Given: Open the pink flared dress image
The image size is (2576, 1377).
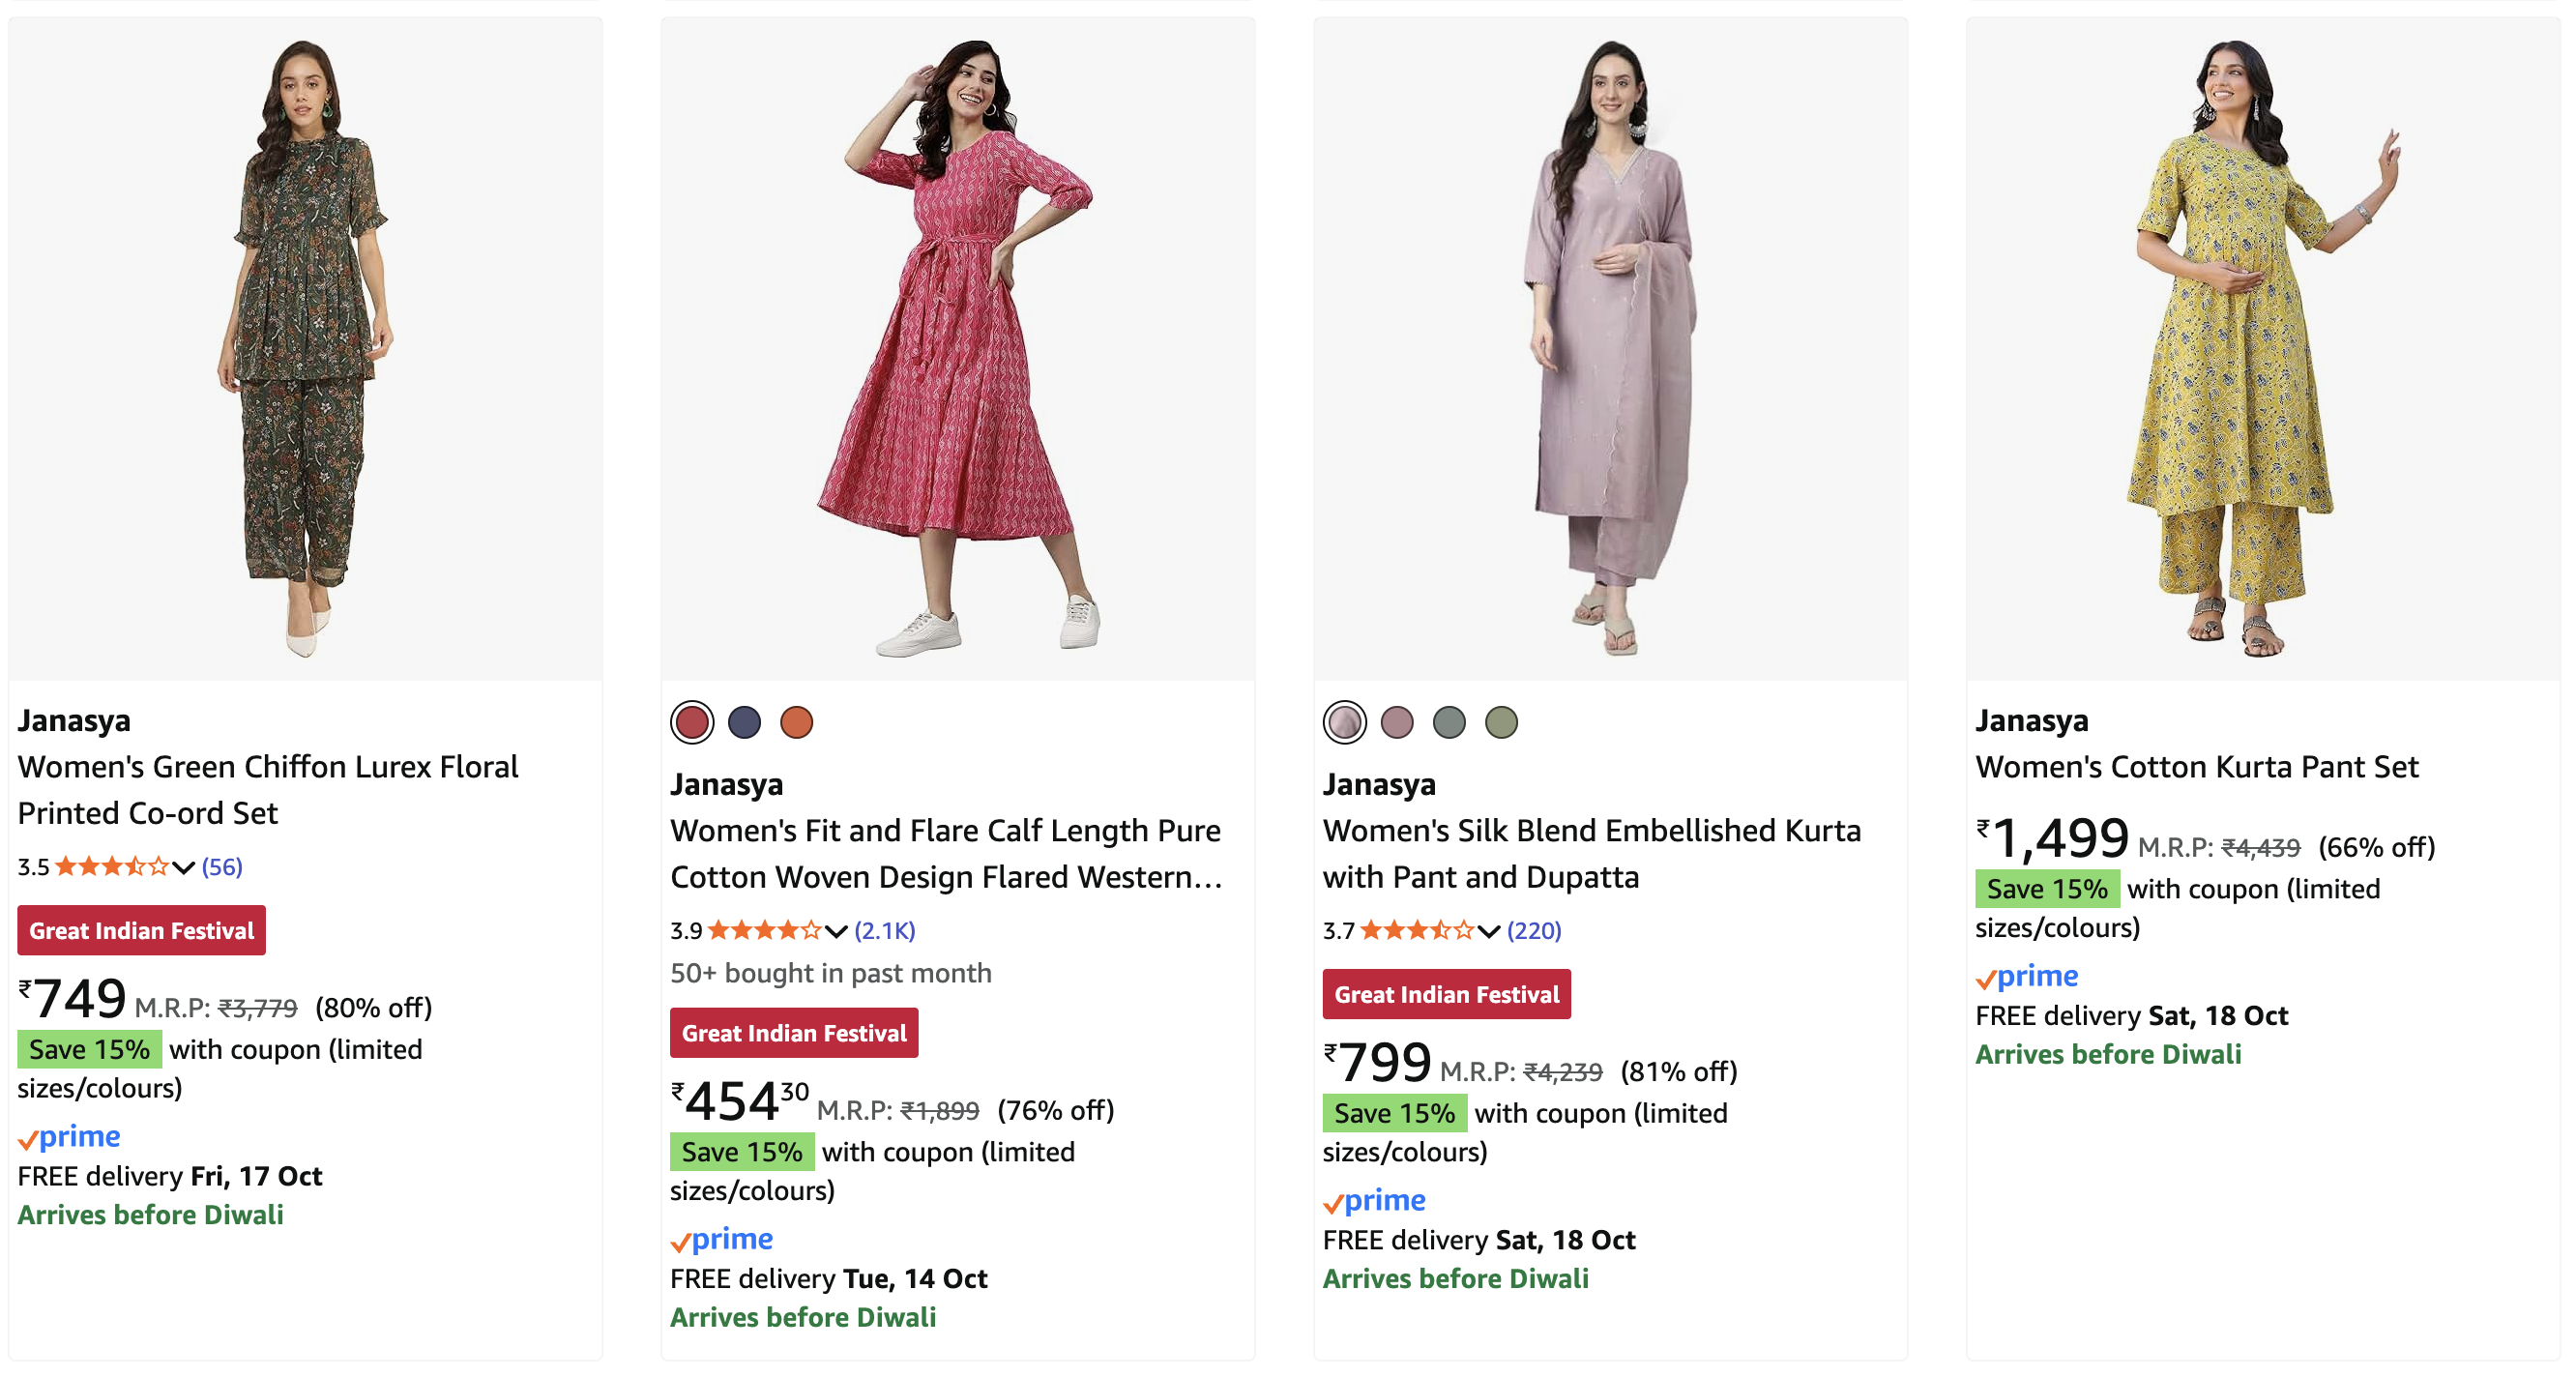Looking at the screenshot, I should pyautogui.click(x=957, y=348).
